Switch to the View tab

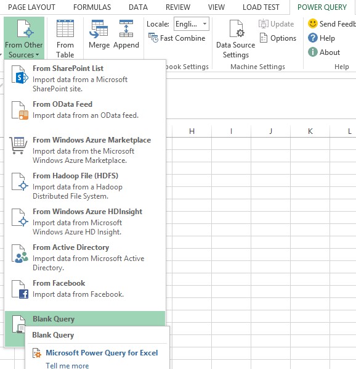point(216,7)
